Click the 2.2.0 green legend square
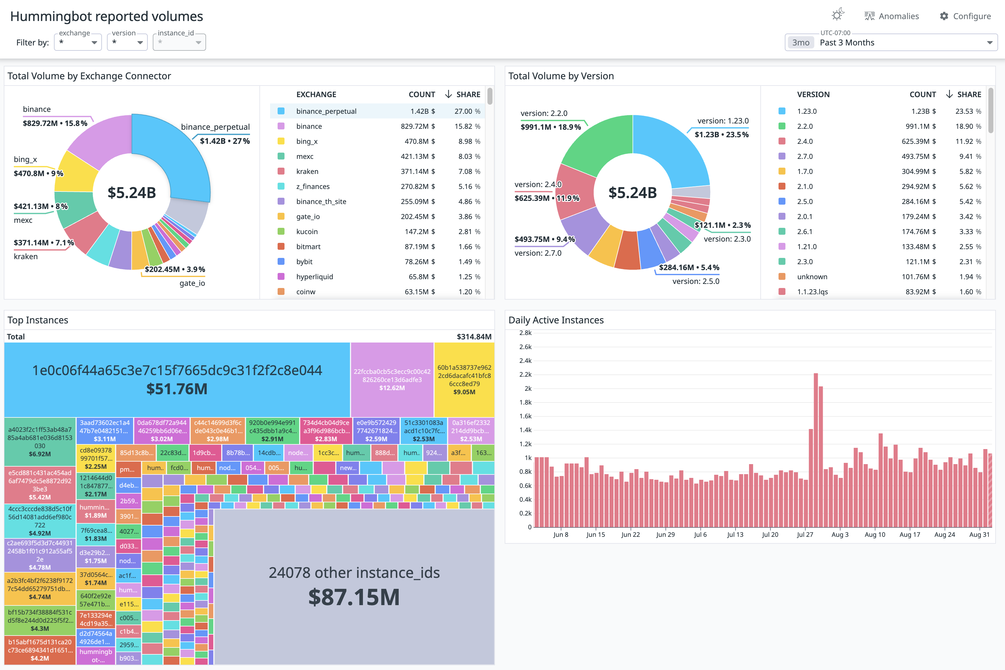This screenshot has height=670, width=1005. 782,127
